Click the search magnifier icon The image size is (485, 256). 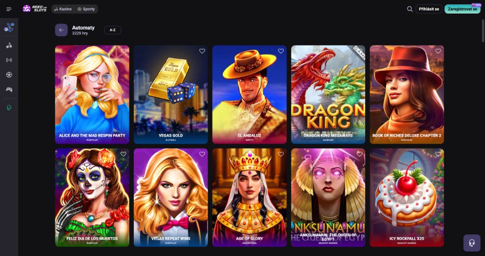pos(410,9)
